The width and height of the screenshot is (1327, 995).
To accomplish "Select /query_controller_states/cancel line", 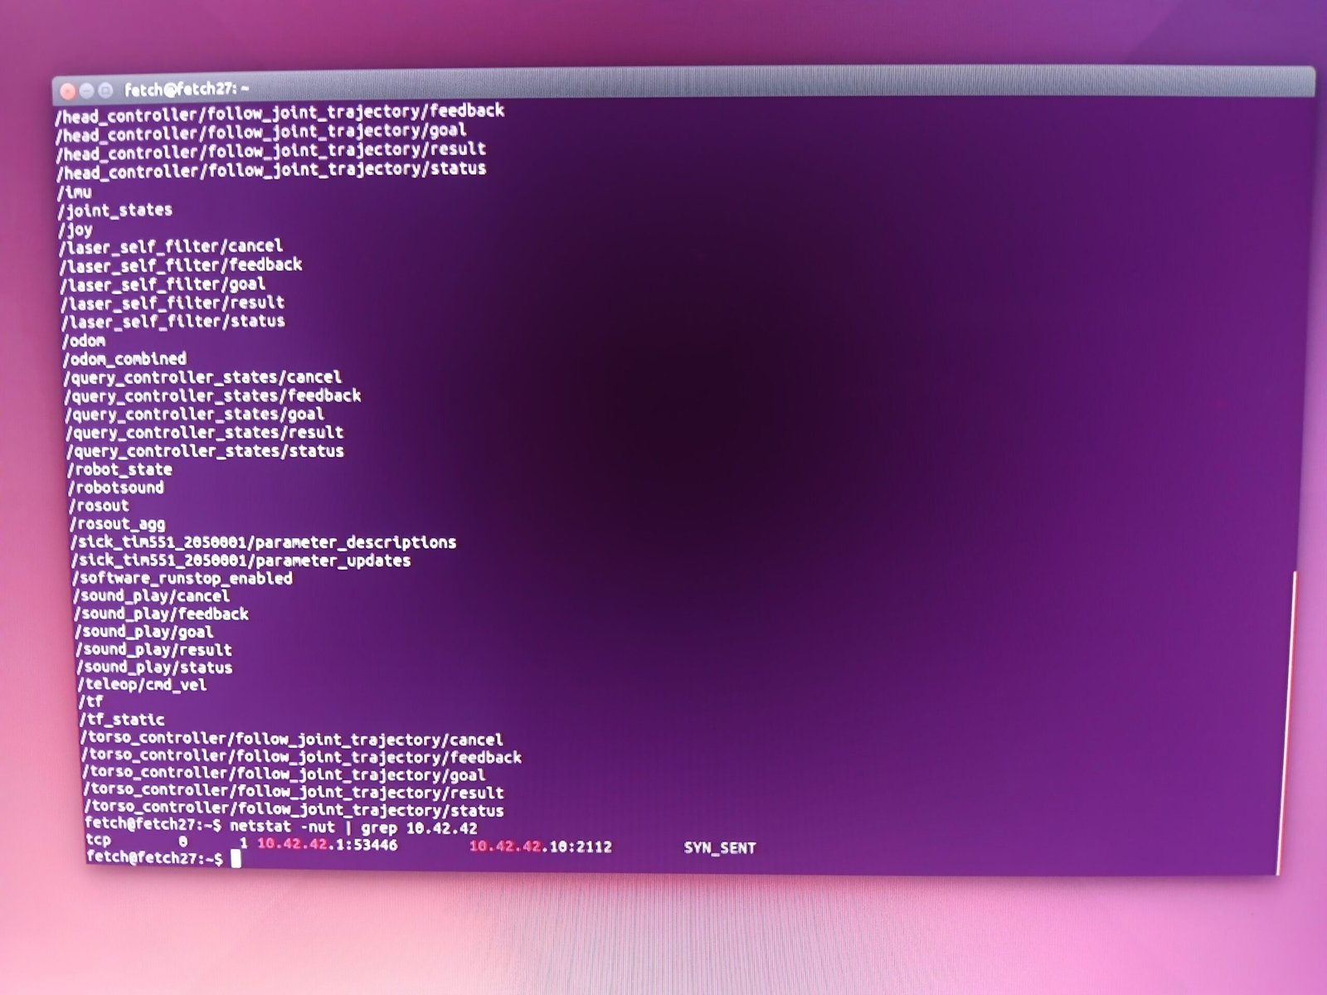I will pos(203,377).
